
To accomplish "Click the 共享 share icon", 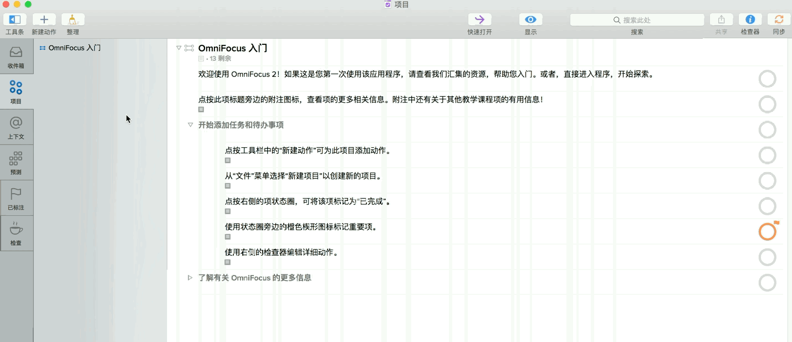I will (x=722, y=19).
